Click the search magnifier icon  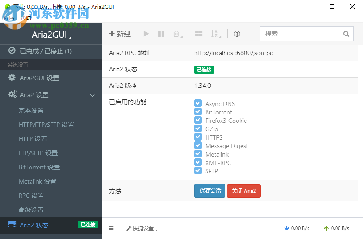click(x=346, y=34)
